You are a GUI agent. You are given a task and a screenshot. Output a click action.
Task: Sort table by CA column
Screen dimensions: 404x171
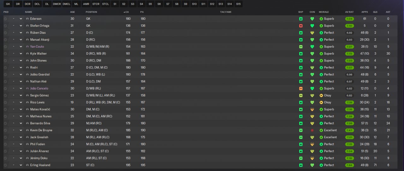coord(126,12)
